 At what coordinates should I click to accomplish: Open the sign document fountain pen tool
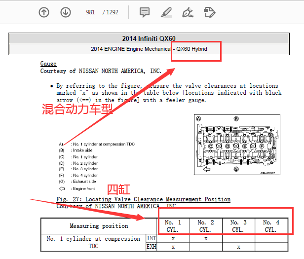[x=188, y=12]
